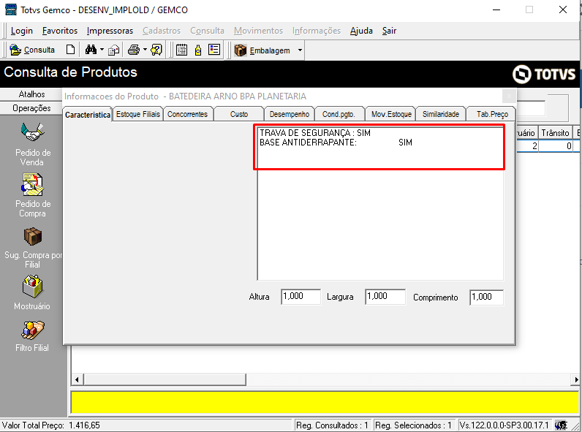Click the Atalhos sidebar header
This screenshot has width=582, height=432.
[31, 94]
